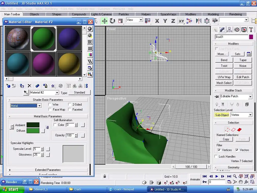
Task: Enable Faceted checkbox
Action: (70, 110)
